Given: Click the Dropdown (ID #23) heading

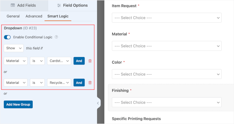Looking at the screenshot, I should [20, 28].
